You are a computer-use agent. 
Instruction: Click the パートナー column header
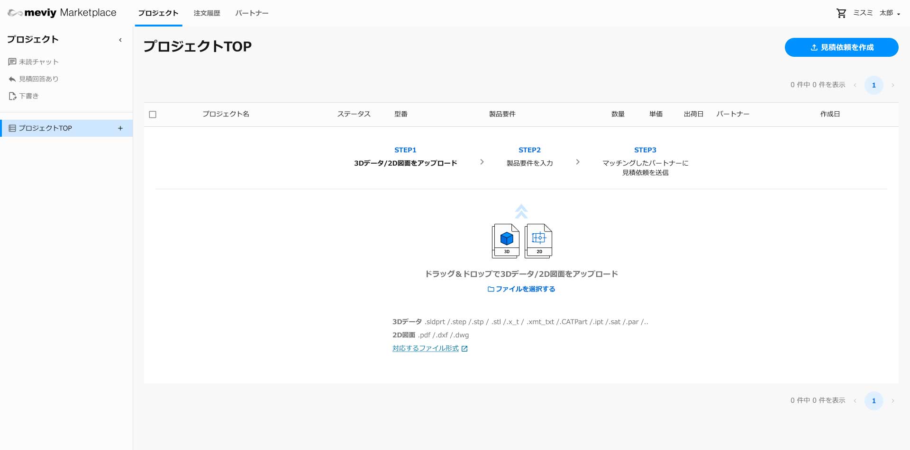733,114
